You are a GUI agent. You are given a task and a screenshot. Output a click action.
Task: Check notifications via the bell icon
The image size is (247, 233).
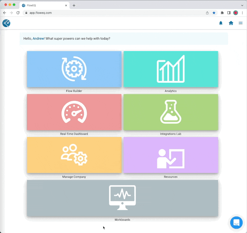tap(221, 23)
